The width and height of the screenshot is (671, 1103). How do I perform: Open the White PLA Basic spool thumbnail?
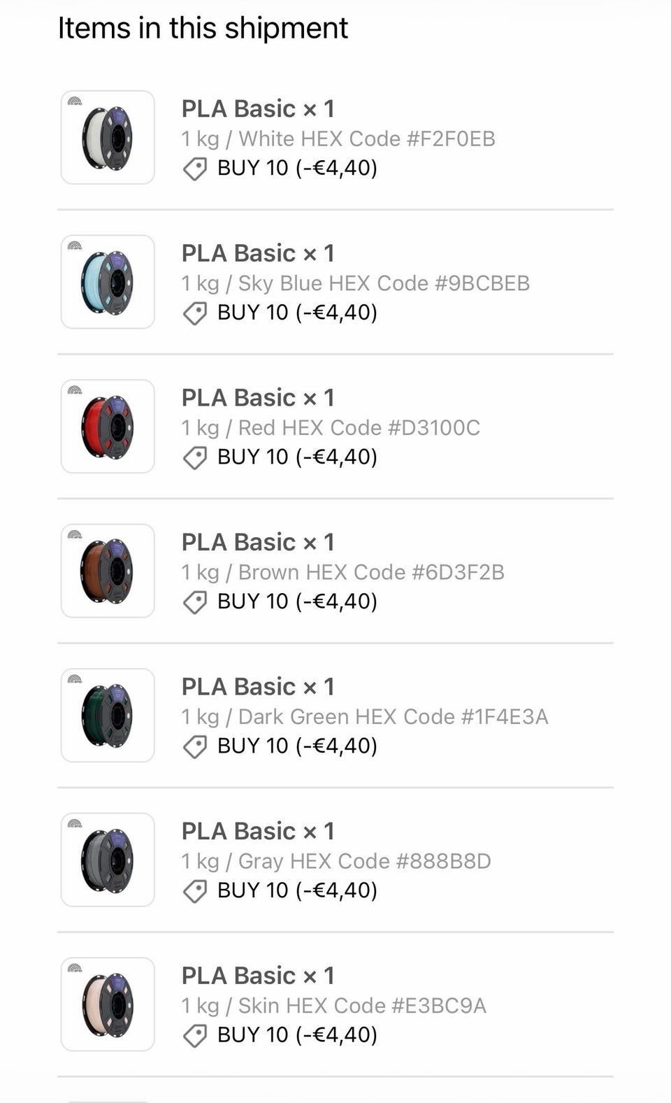[x=108, y=137]
